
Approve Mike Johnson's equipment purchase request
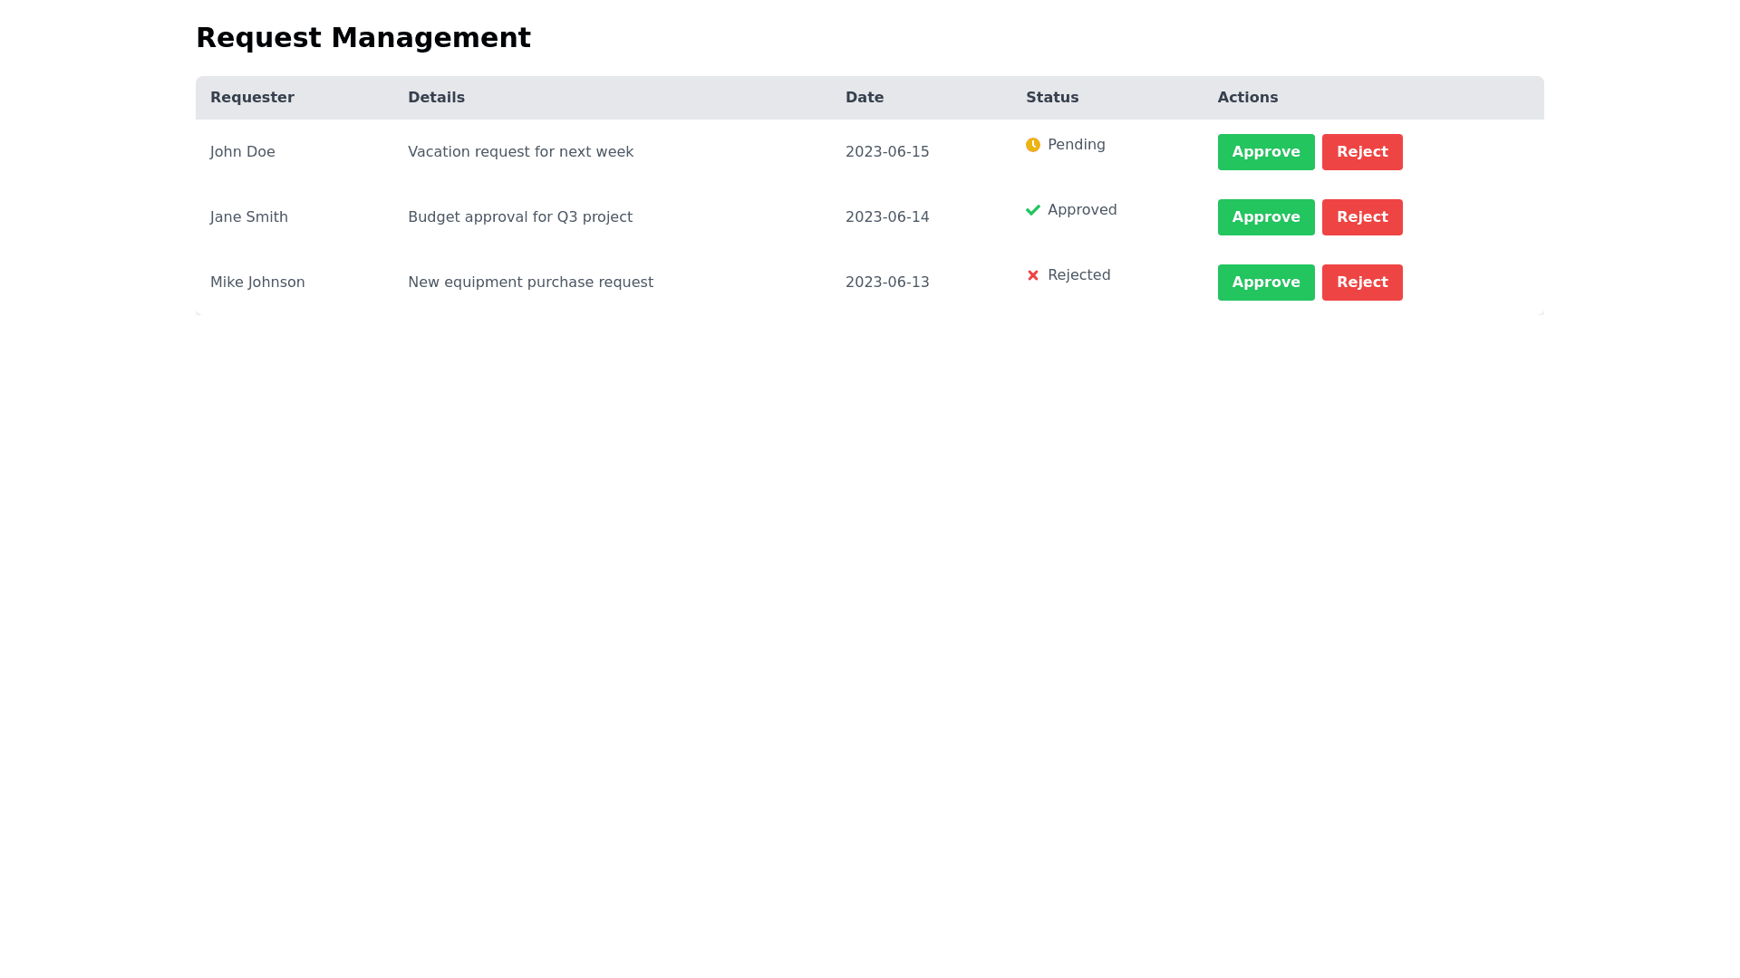click(1265, 283)
